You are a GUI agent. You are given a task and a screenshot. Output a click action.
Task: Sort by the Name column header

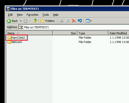tap(29, 33)
